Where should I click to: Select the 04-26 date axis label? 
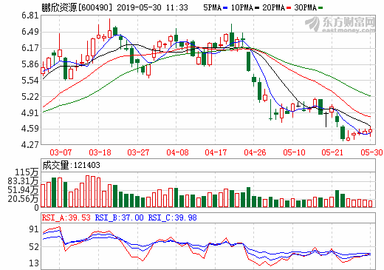point(255,152)
